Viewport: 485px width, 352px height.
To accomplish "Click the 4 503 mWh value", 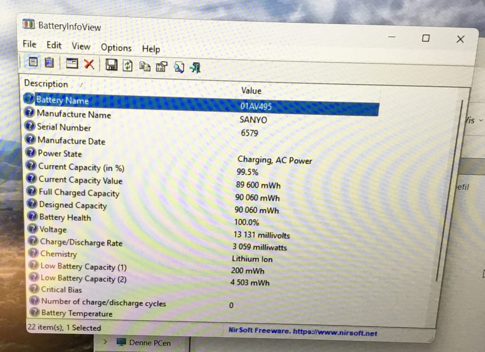I will coord(250,282).
